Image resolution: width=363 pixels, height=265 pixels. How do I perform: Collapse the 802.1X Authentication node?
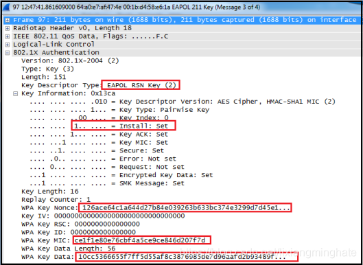(x=8, y=53)
